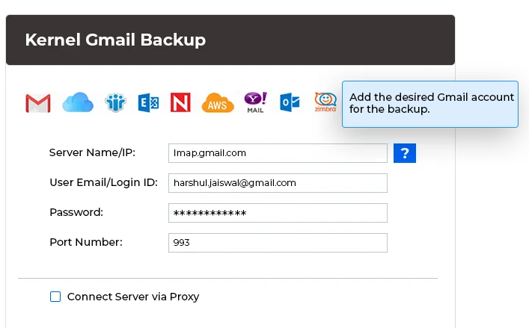This screenshot has width=532, height=328.
Task: Select the Gmail envelope icon
Action: coord(37,102)
